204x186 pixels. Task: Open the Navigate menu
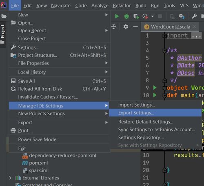(x=61, y=6)
